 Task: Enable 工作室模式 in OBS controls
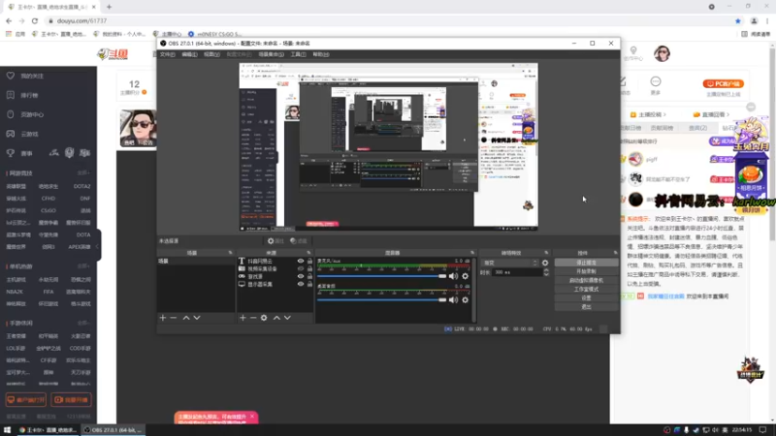coord(587,289)
